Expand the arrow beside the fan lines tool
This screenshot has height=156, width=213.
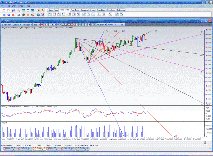[x=107, y=14]
